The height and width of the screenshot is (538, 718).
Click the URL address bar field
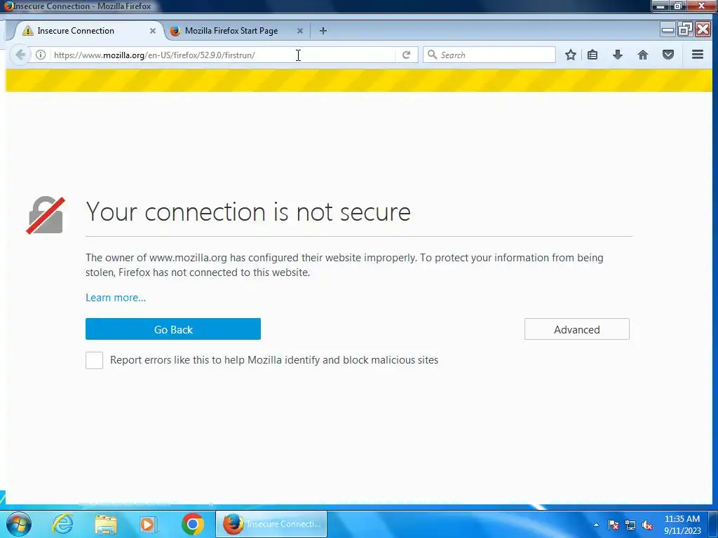224,55
